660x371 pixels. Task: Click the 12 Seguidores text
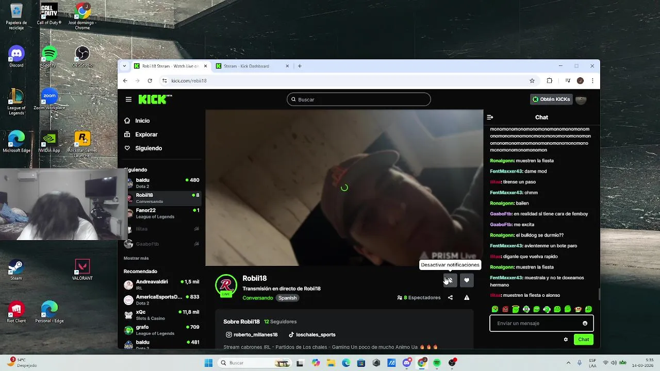click(280, 322)
